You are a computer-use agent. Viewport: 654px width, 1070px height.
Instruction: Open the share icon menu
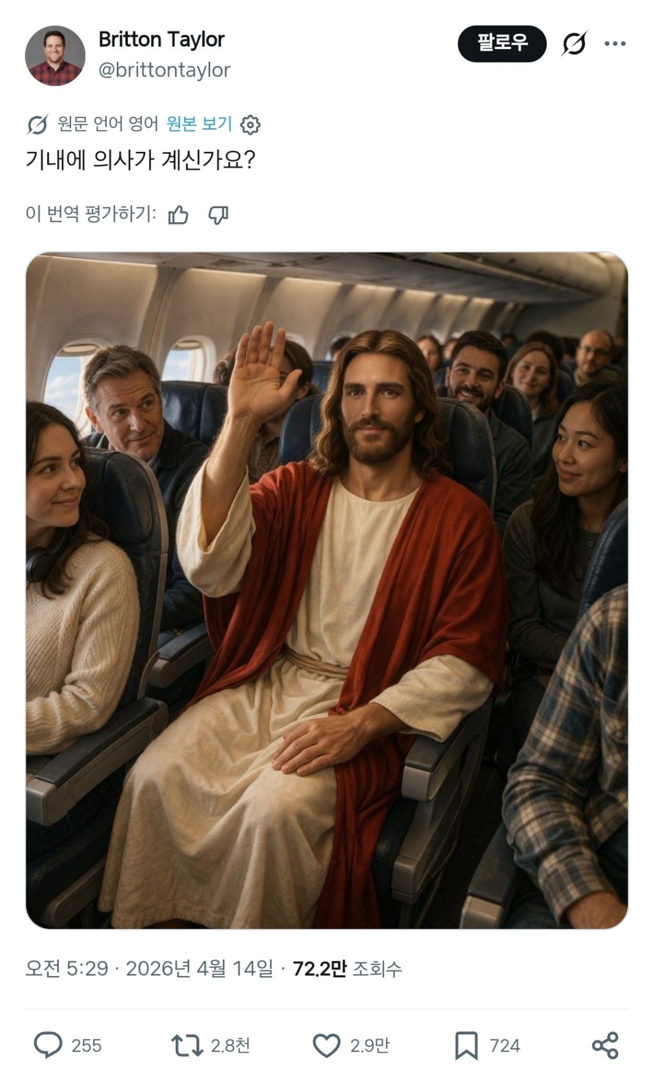pos(605,1046)
